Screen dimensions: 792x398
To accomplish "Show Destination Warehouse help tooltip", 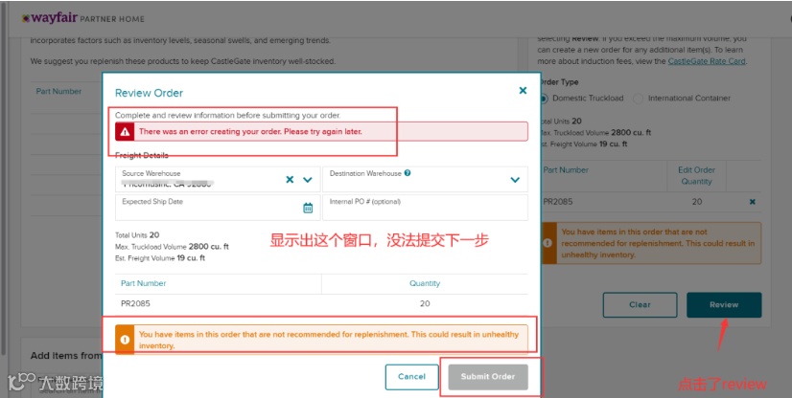I will 408,173.
